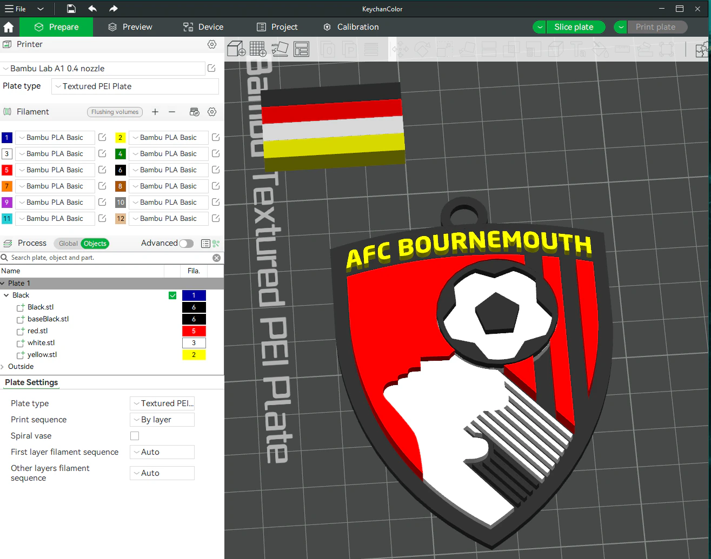This screenshot has height=559, width=711.
Task: Edit filament 2 preset icon
Action: (x=216, y=137)
